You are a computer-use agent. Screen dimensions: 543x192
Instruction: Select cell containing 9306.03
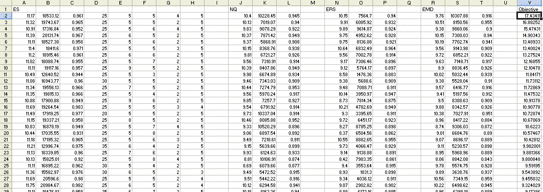457,126
